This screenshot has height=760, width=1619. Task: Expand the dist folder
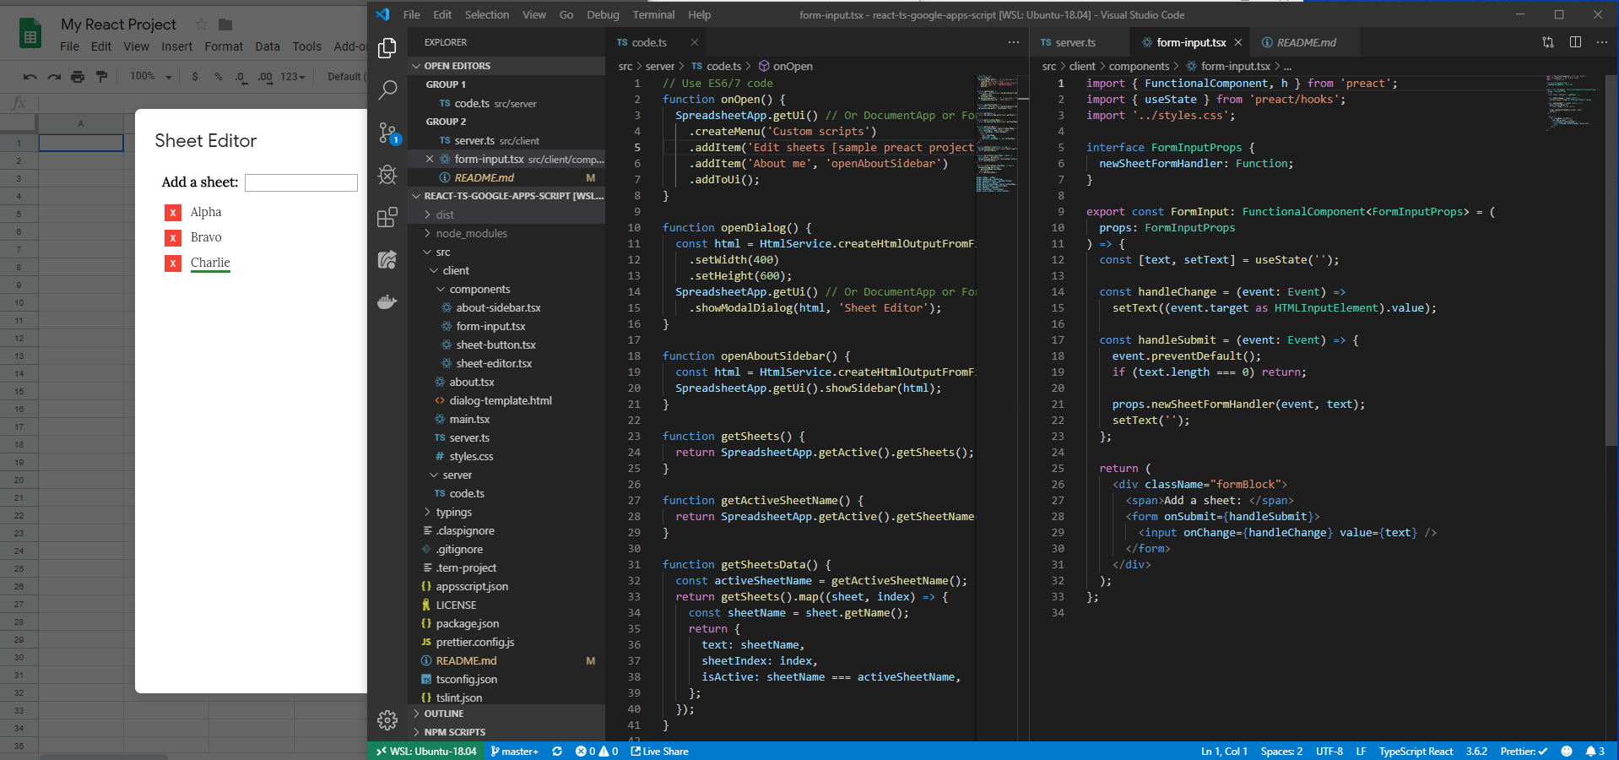pyautogui.click(x=506, y=214)
